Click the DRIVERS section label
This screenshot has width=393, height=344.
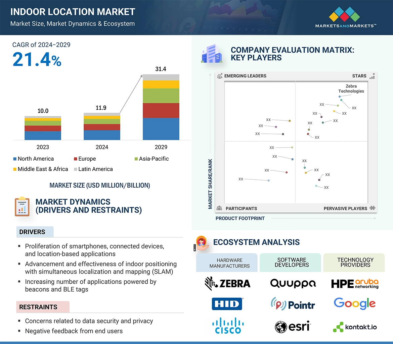tap(32, 232)
